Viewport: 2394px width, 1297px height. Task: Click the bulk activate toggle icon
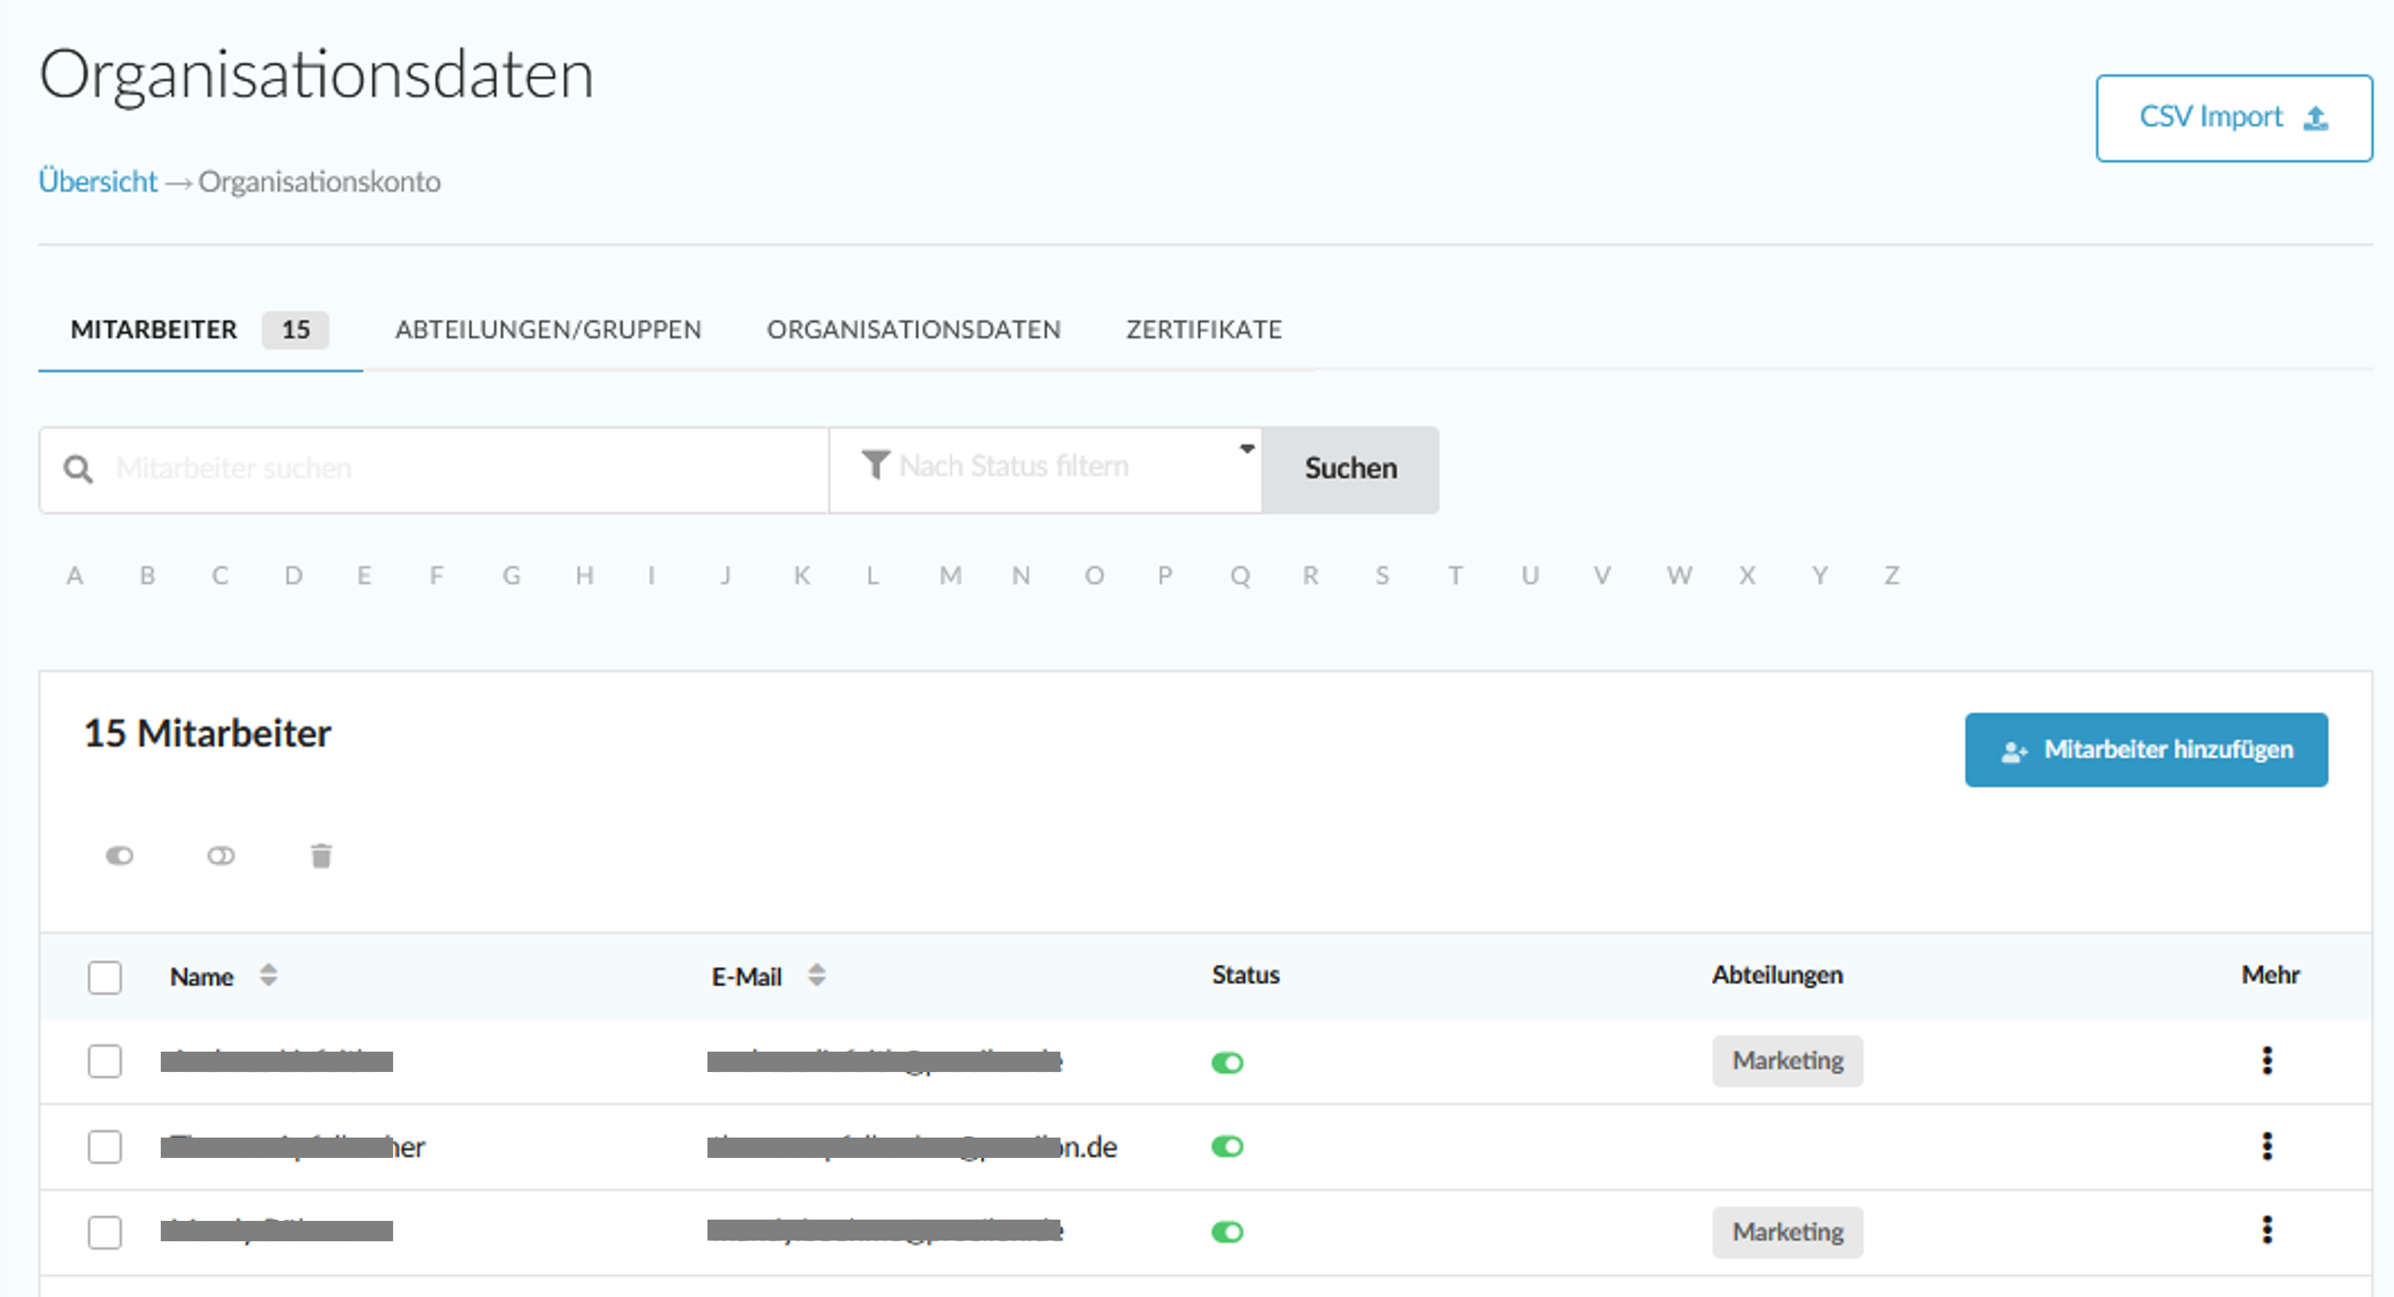(x=120, y=855)
